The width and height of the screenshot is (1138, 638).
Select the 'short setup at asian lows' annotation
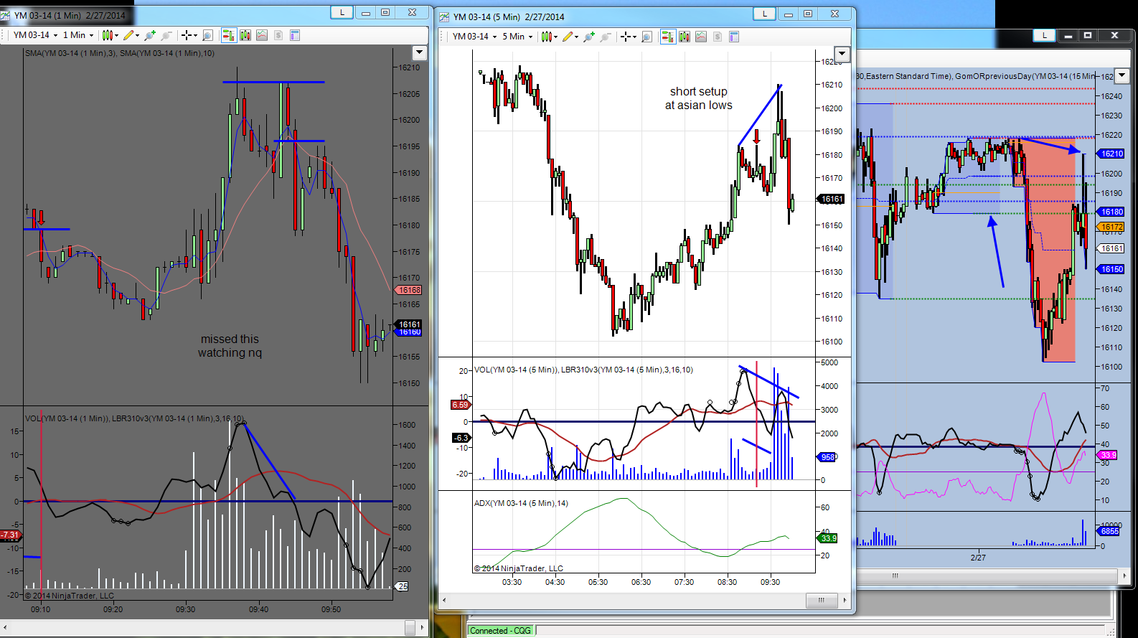click(x=699, y=98)
